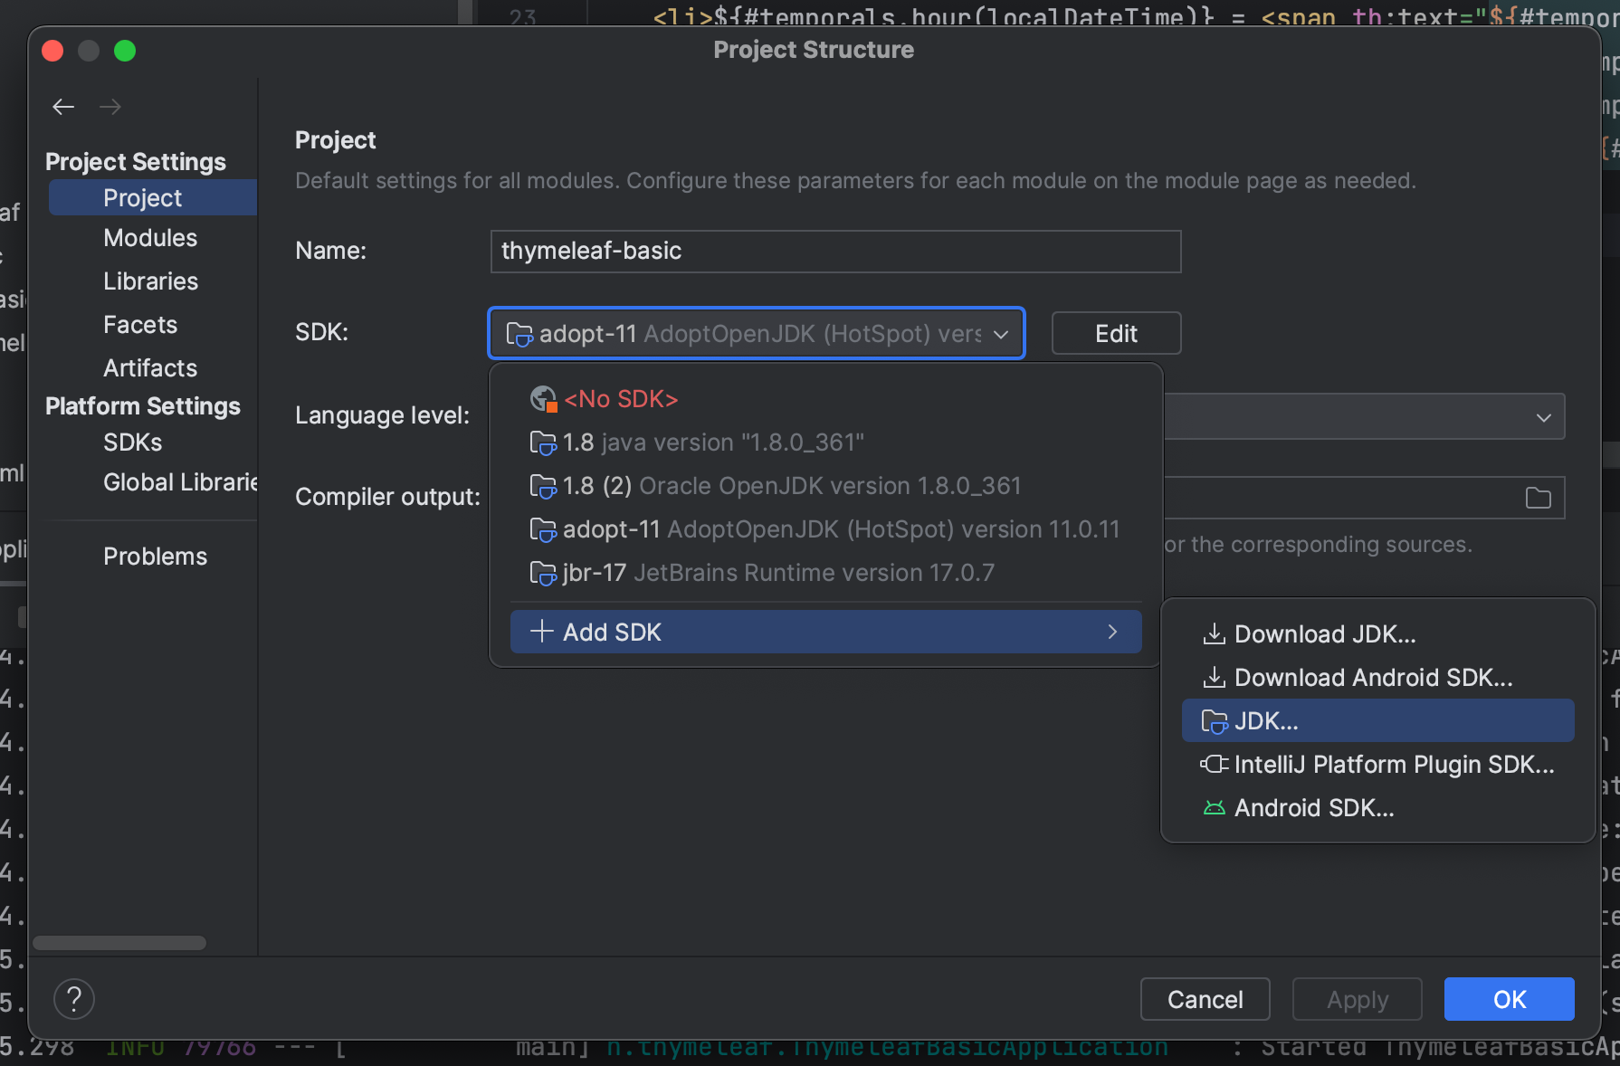Screen dimensions: 1620x1066
Task: Click the sidebar horizontal scrollbar
Action: point(119,943)
